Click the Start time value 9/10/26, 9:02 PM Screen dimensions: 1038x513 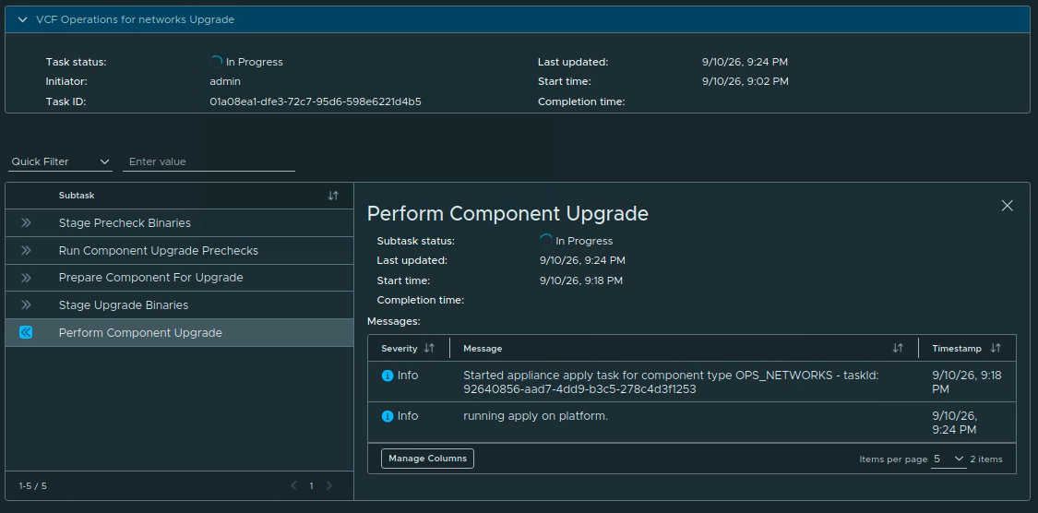click(x=746, y=82)
